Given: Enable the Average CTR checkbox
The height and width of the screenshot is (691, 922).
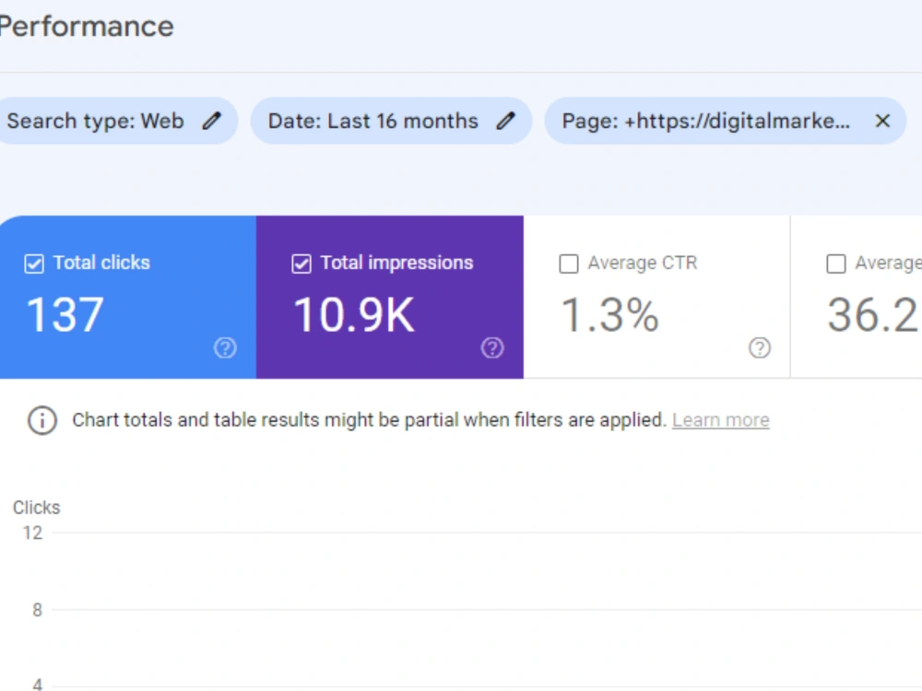Looking at the screenshot, I should point(569,264).
